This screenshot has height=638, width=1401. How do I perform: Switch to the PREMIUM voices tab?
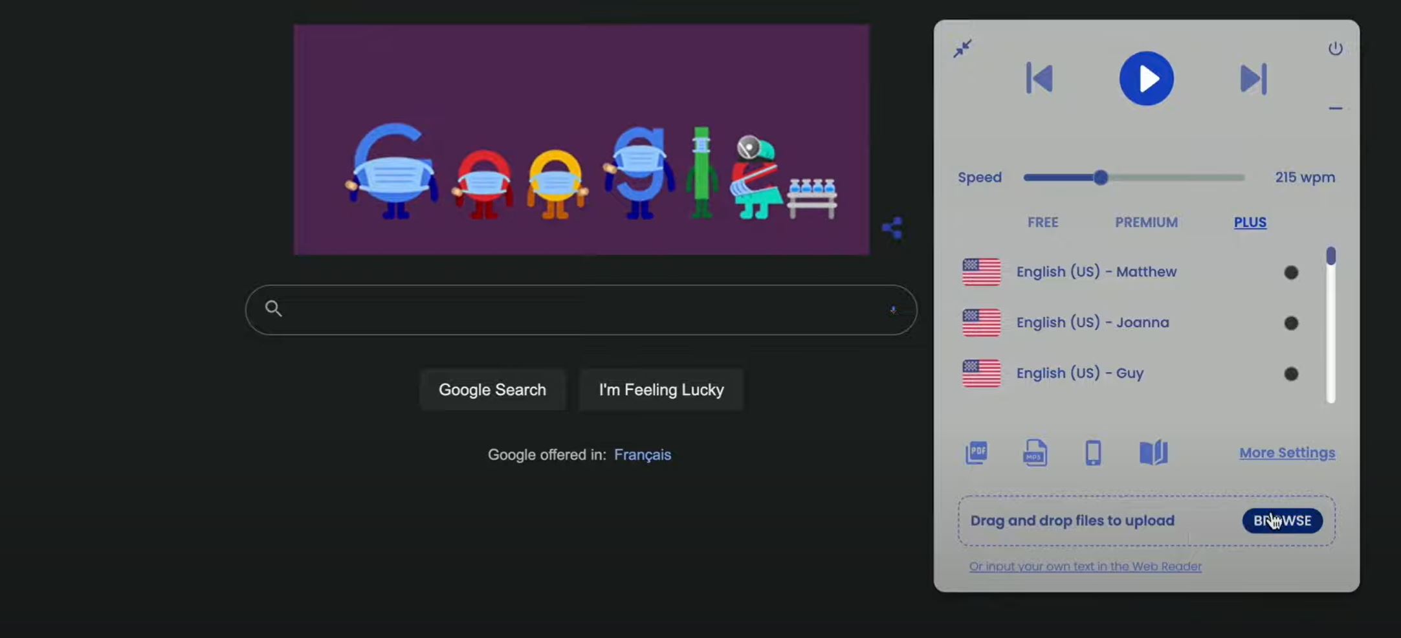click(1146, 223)
